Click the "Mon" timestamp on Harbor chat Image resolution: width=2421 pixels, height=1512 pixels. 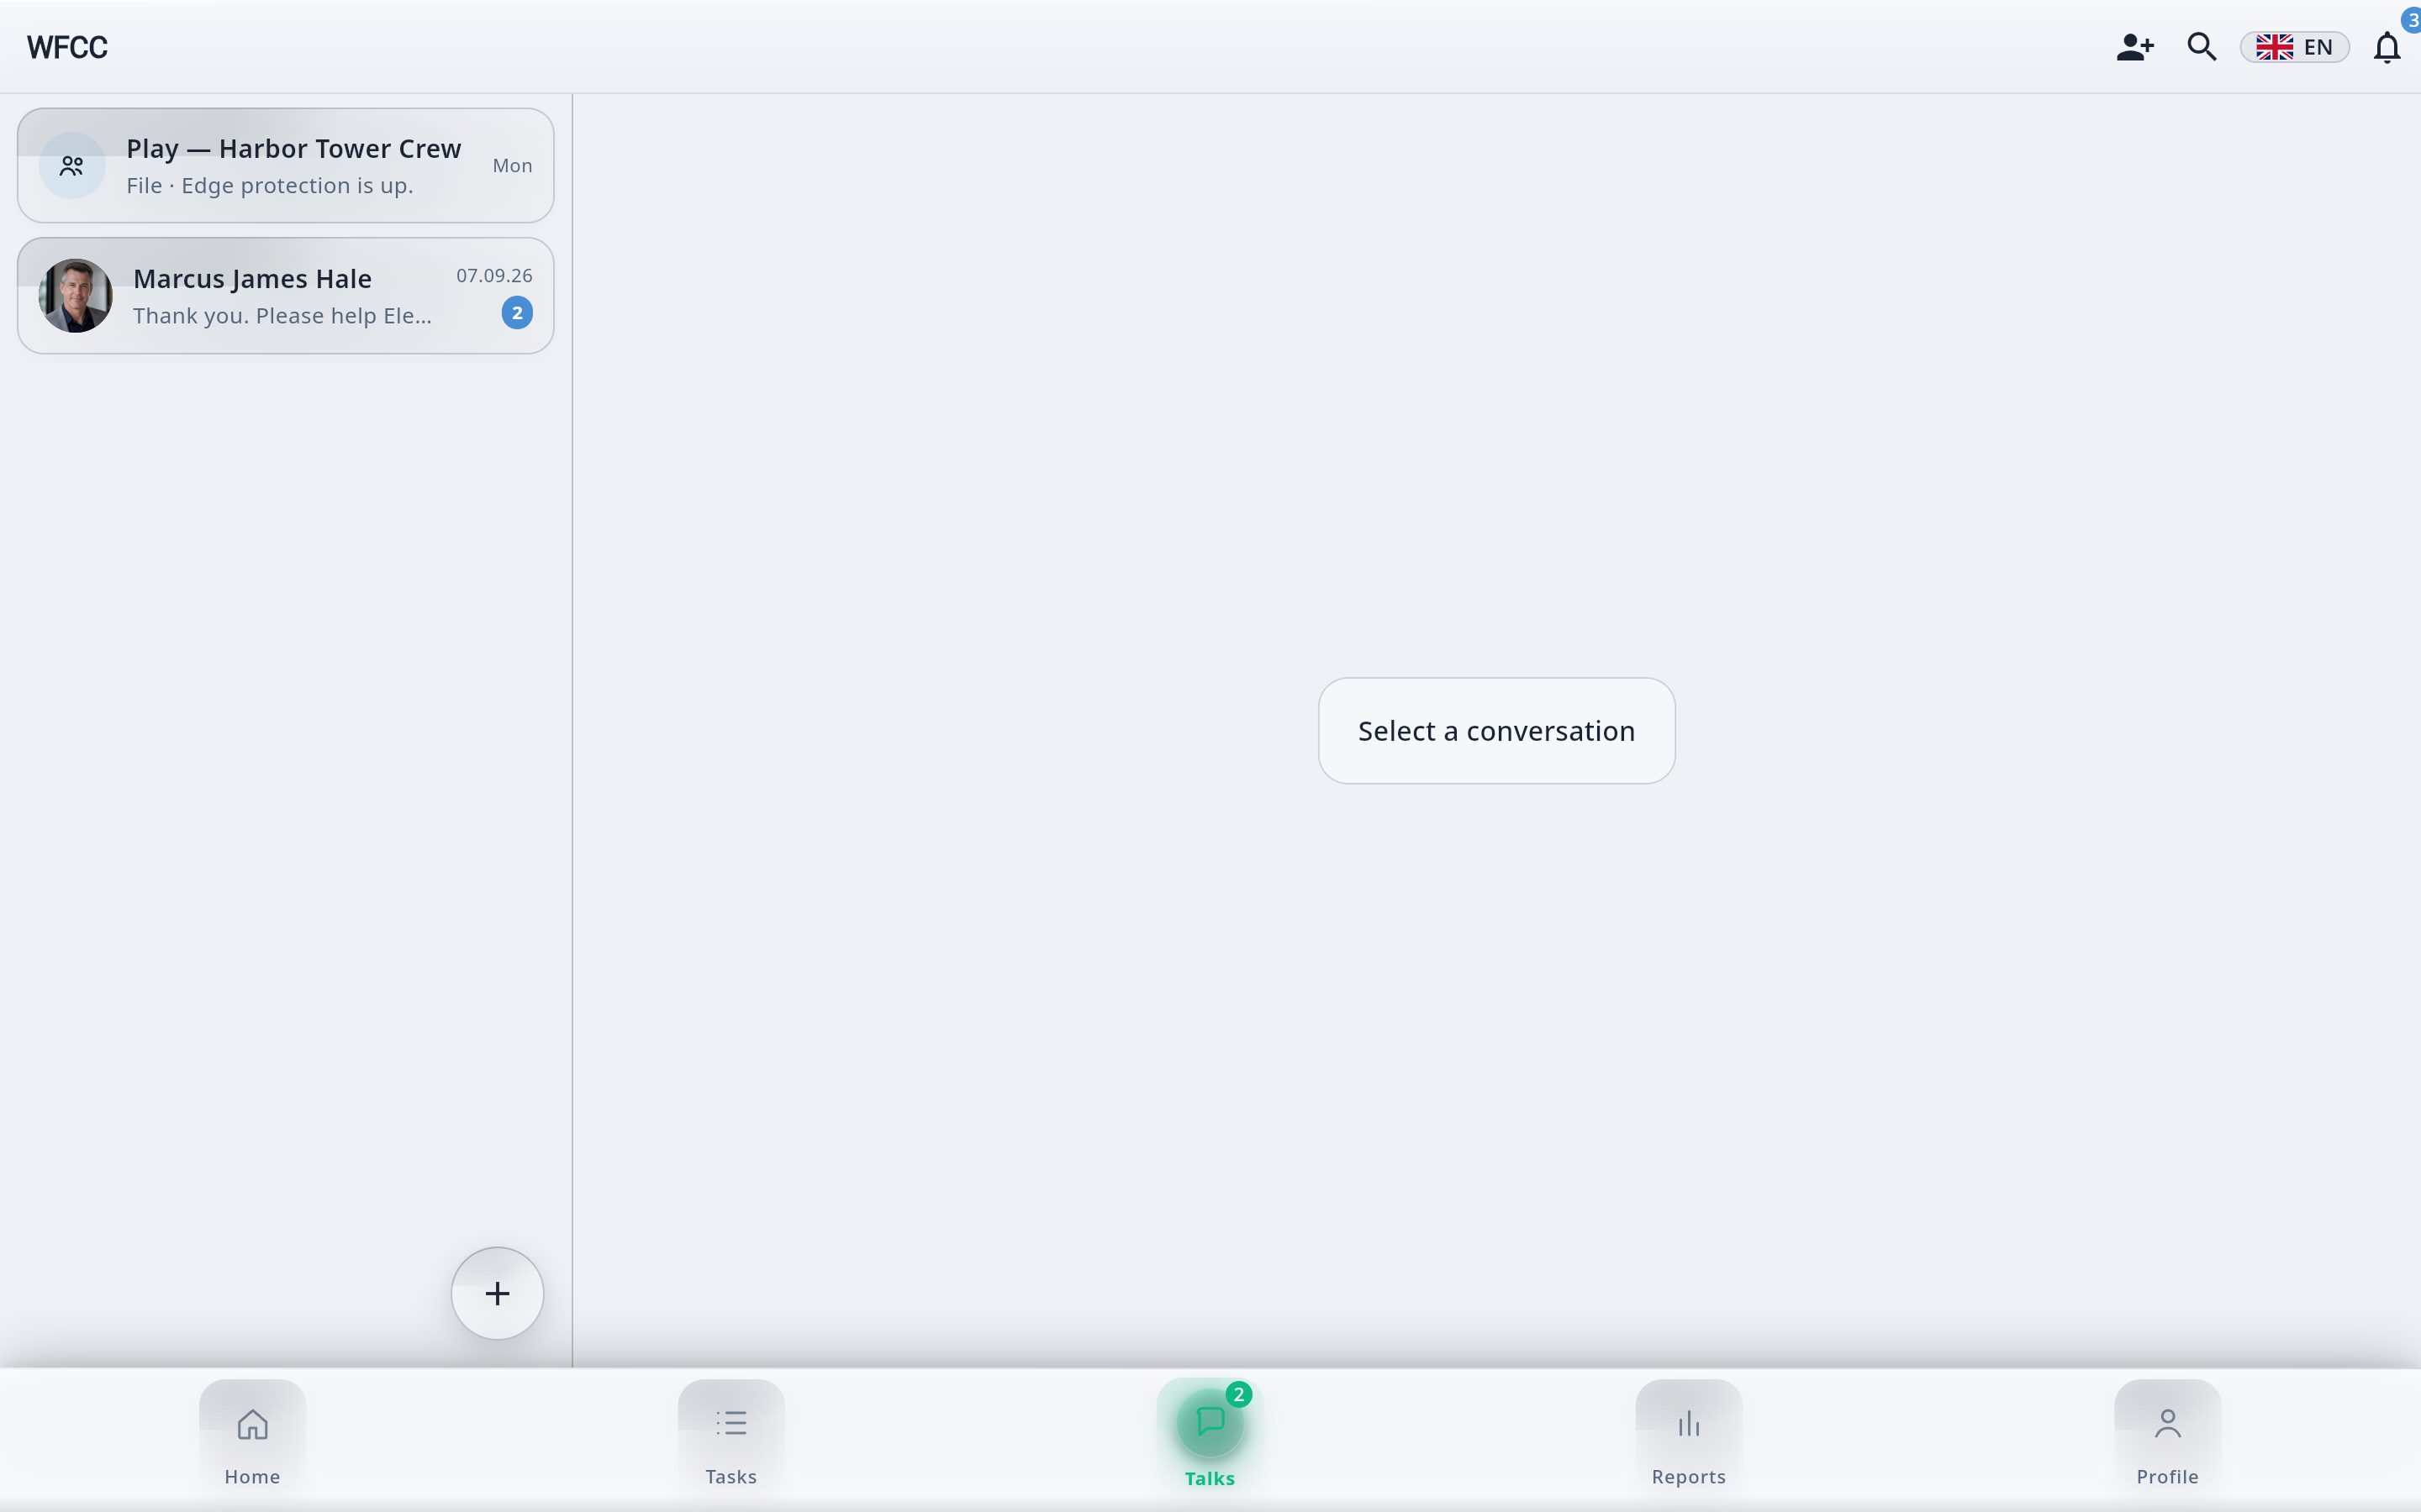pyautogui.click(x=512, y=166)
